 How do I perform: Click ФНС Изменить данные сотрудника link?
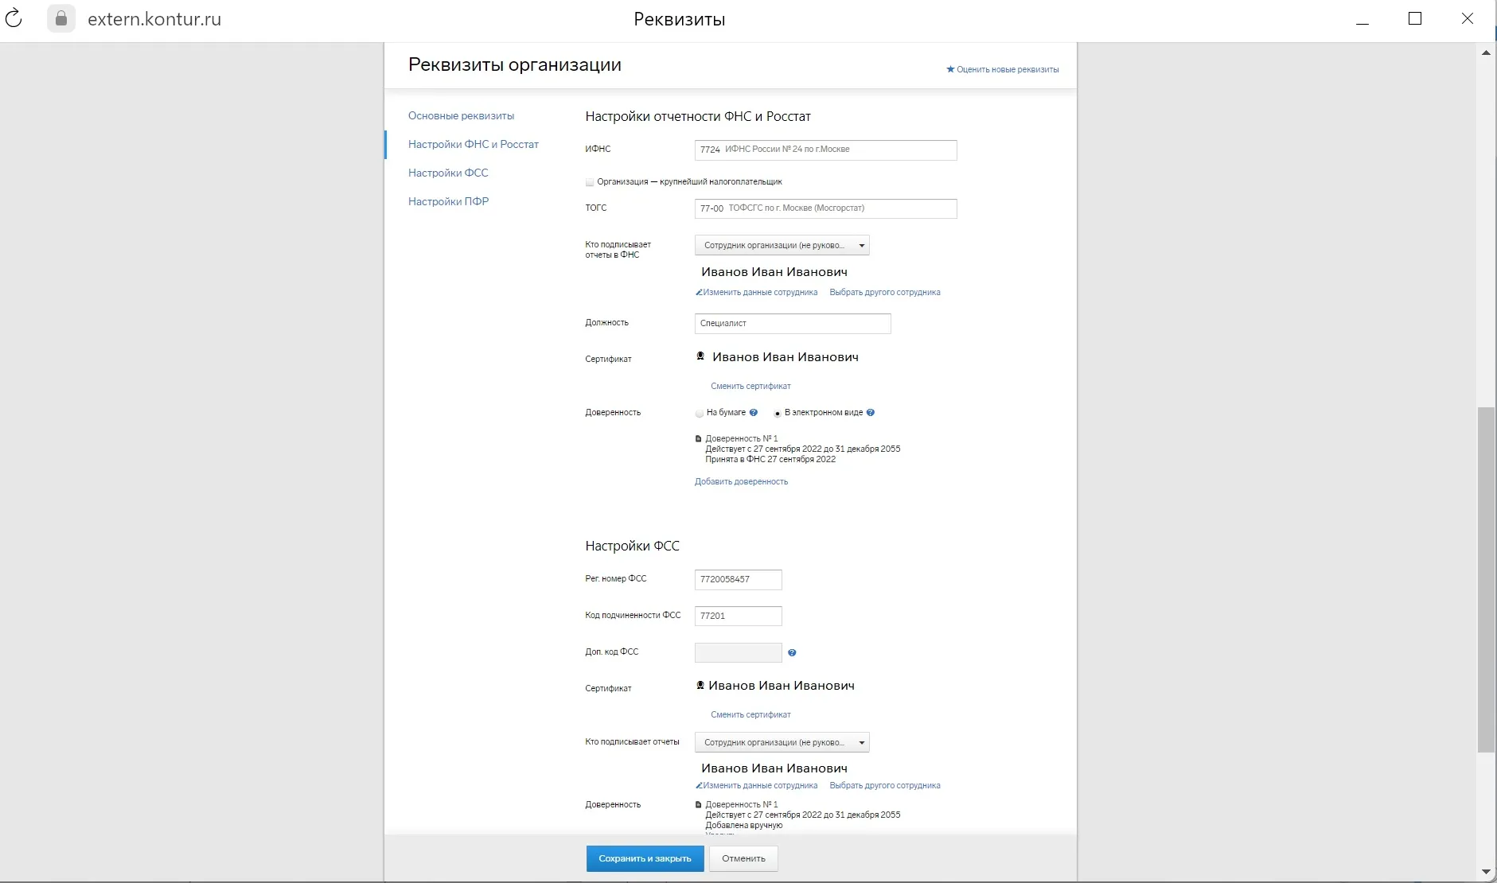coord(760,293)
